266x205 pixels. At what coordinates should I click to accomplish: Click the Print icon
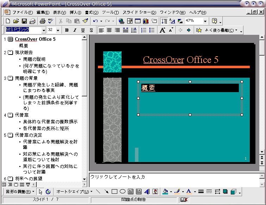pos(42,21)
